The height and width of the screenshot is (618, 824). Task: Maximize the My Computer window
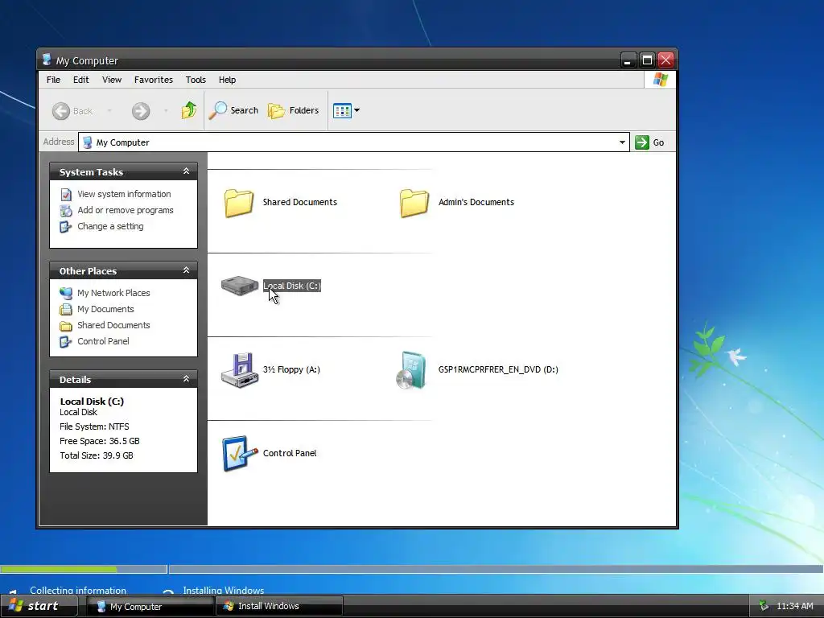click(x=647, y=60)
